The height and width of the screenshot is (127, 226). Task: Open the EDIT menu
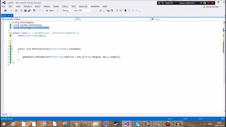[11, 6]
